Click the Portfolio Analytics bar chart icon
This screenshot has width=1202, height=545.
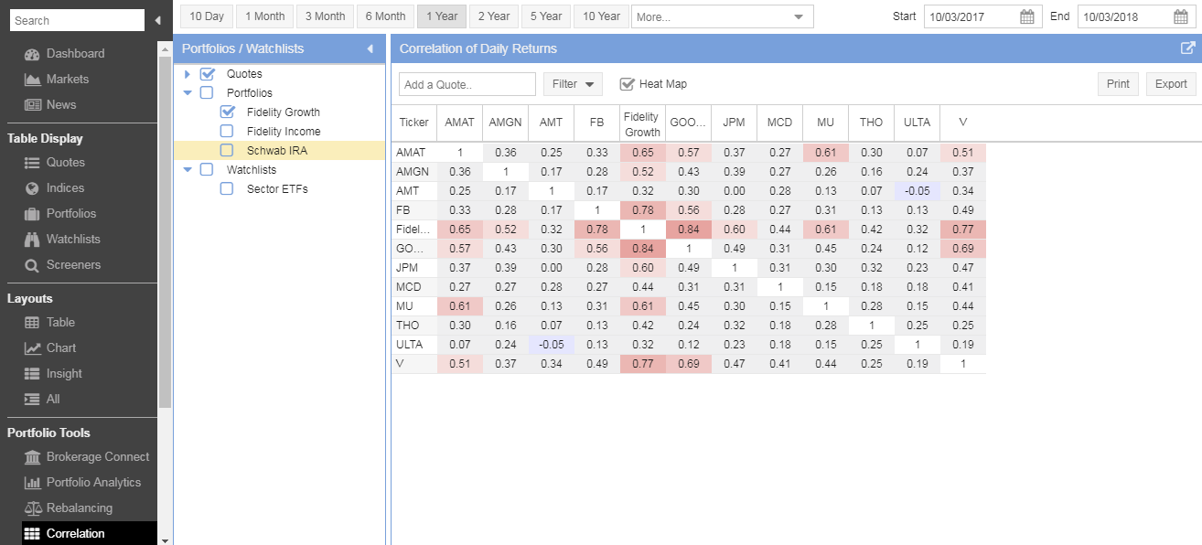pos(33,483)
